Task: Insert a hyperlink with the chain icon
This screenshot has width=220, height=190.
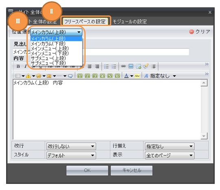Action: pyautogui.click(x=123, y=66)
